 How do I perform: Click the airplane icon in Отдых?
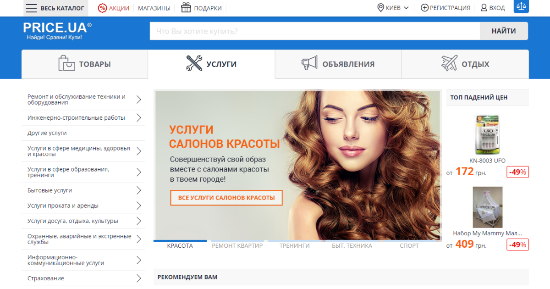449,63
